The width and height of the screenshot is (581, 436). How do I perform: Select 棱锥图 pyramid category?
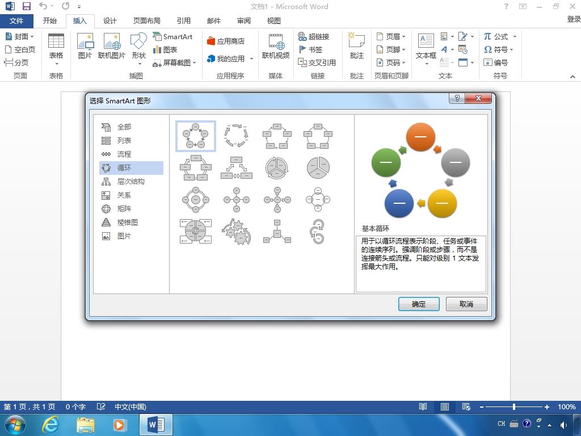point(131,223)
